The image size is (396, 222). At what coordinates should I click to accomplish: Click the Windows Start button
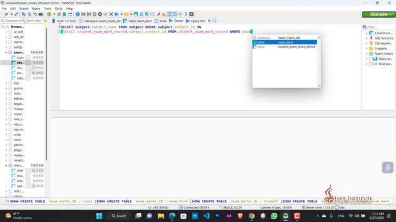(99, 216)
